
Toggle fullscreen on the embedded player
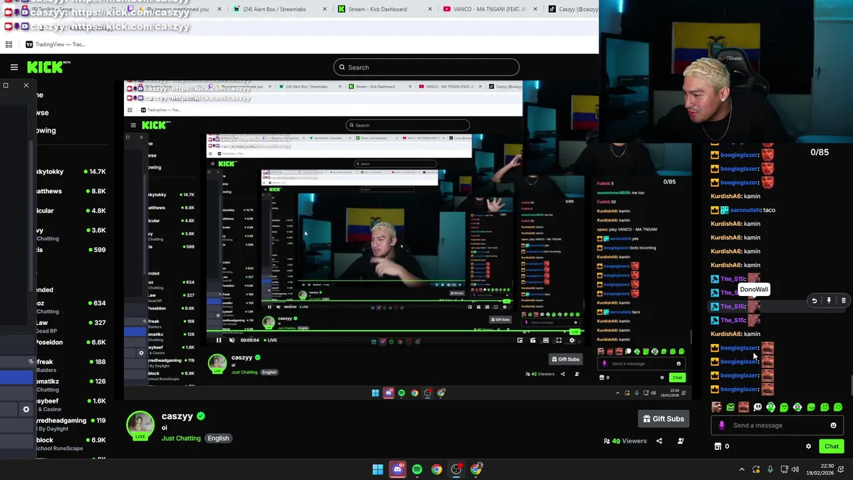point(558,340)
